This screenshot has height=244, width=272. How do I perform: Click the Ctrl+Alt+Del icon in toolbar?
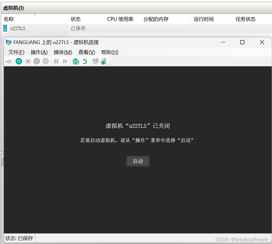pos(8,61)
